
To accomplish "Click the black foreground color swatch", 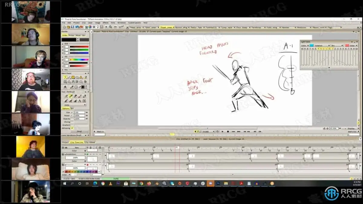I will 69,40.
